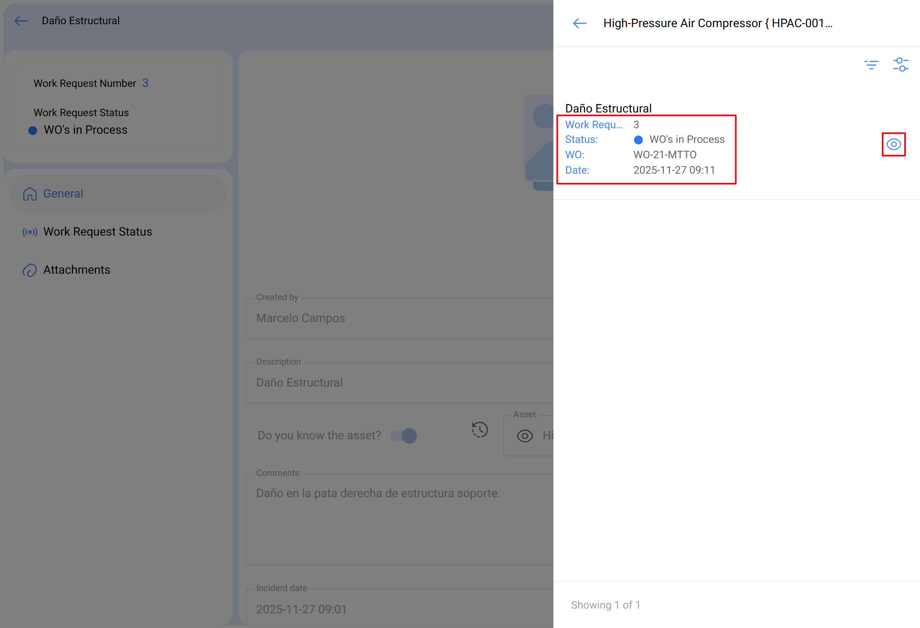Click the paperclip icon beside Attachments
920x628 pixels.
point(30,270)
